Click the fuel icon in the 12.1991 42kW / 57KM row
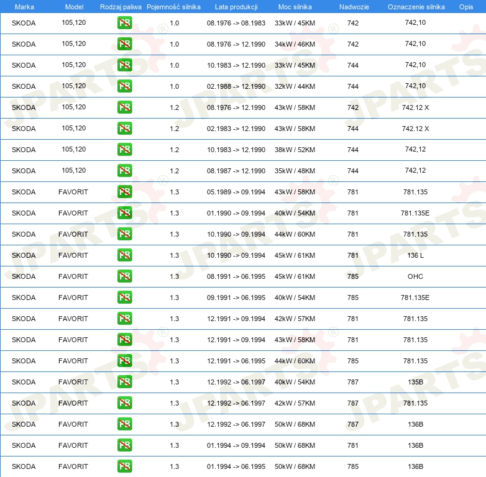The width and height of the screenshot is (486, 477). [124, 318]
